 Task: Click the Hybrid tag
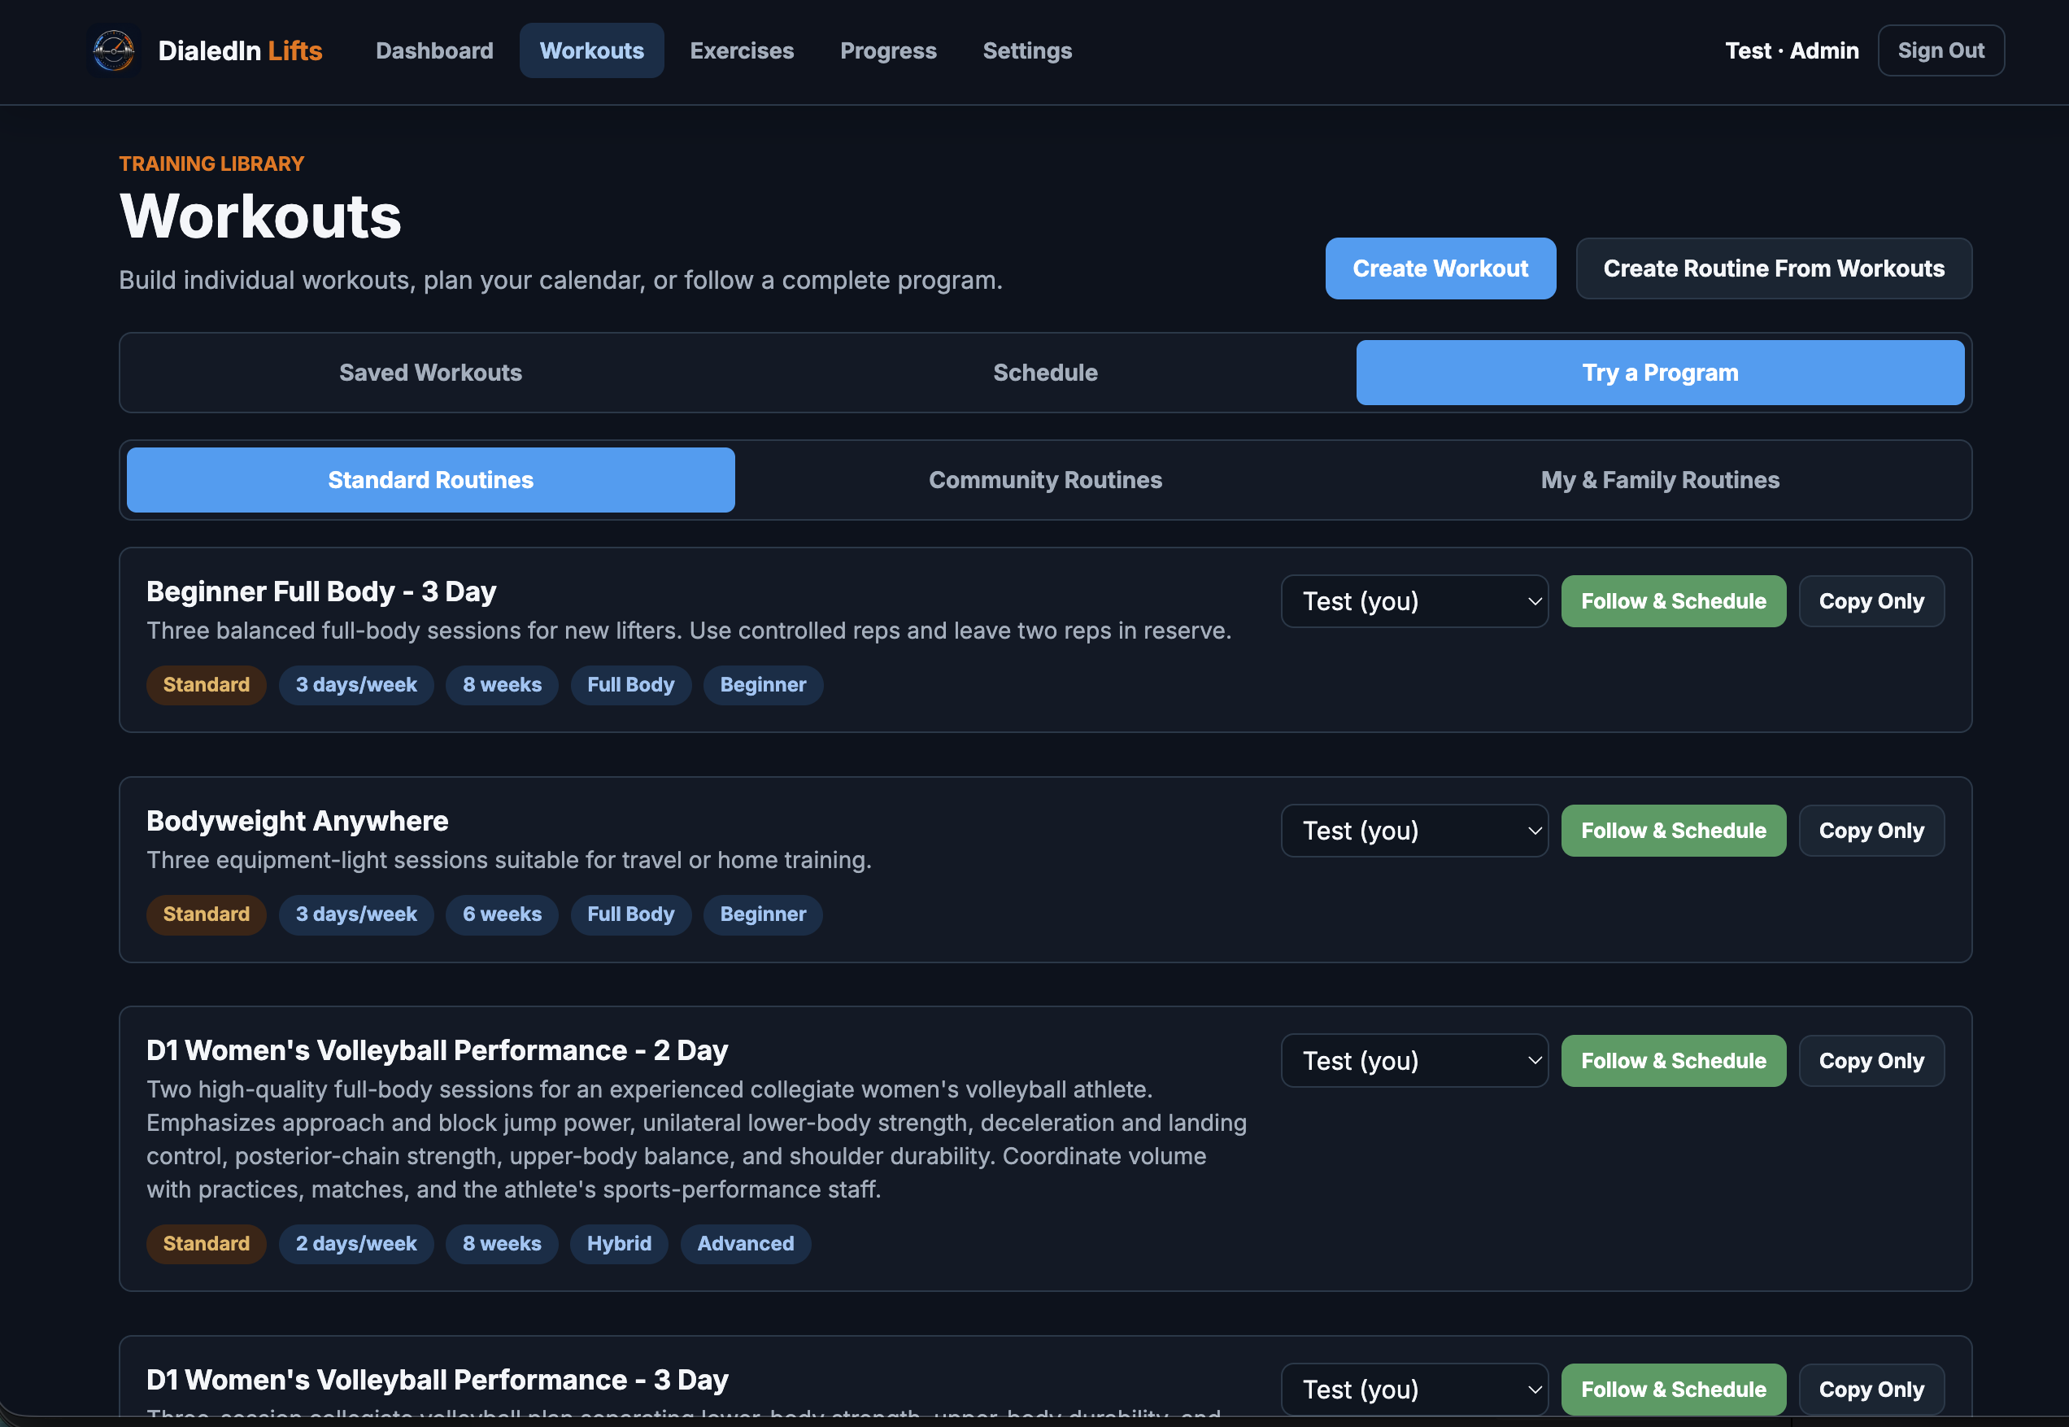point(620,1244)
